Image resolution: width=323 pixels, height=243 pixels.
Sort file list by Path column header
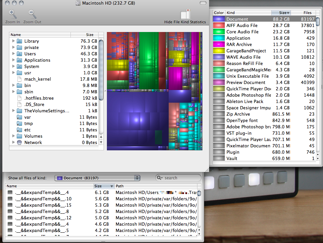(x=155, y=186)
